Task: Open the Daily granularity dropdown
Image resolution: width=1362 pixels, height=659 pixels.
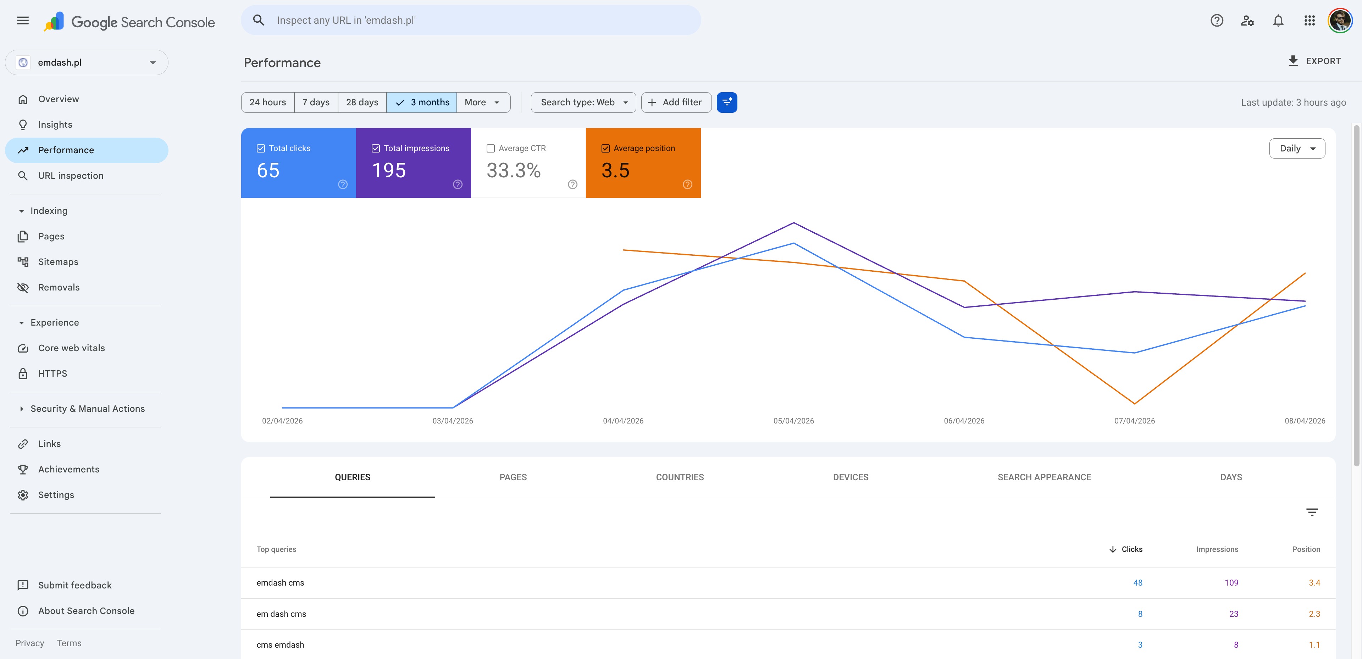Action: tap(1297, 148)
